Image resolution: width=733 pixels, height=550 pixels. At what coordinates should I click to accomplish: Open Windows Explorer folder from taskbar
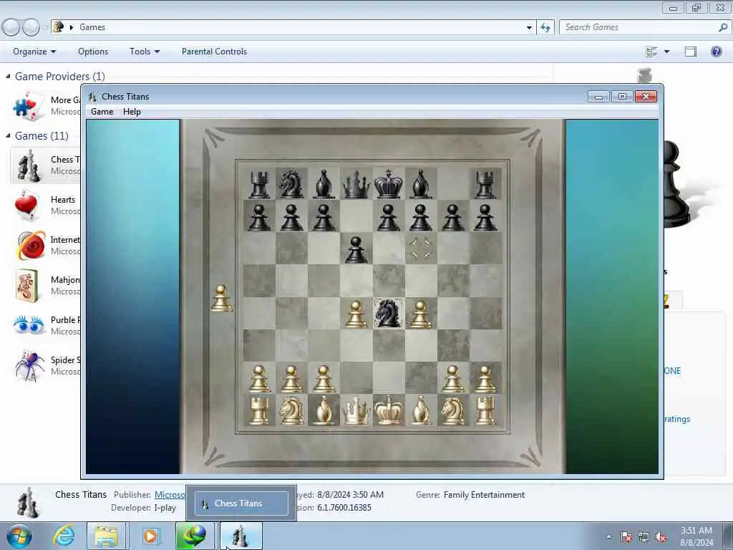(x=106, y=536)
